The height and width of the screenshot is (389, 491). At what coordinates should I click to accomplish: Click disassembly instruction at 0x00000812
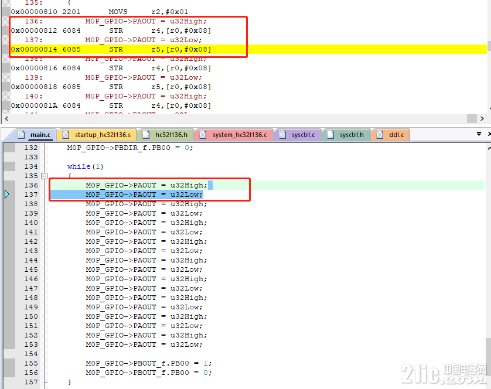111,30
